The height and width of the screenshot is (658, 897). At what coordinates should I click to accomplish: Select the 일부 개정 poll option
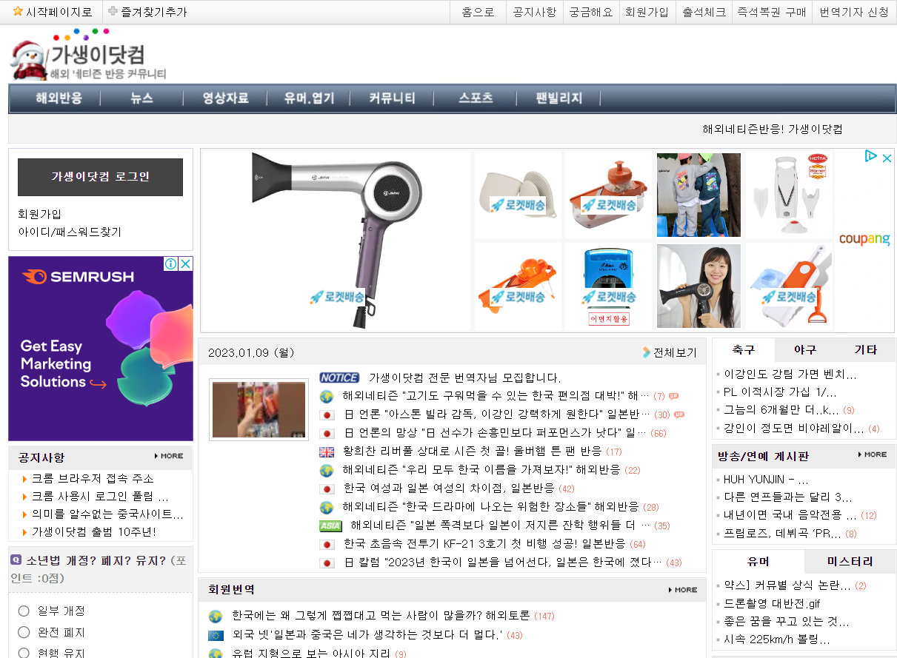[x=24, y=611]
